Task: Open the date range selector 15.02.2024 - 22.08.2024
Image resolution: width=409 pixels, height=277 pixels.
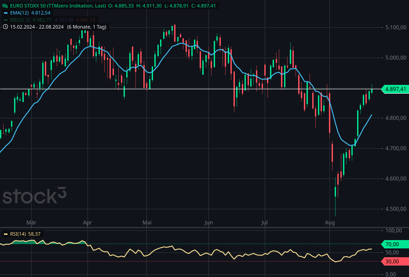Action: click(x=37, y=26)
